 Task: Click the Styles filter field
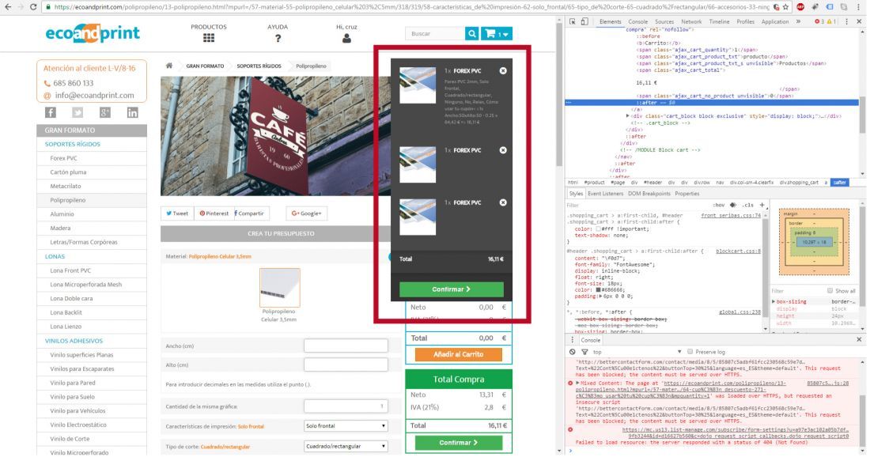pos(638,205)
